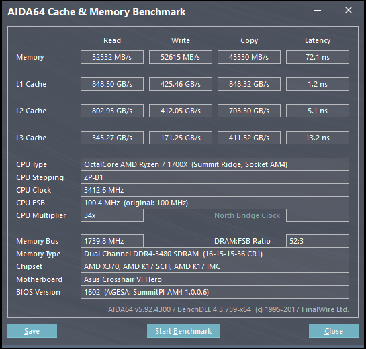Select the L1 Cache Read 848.50 GB/s field

[x=112, y=84]
